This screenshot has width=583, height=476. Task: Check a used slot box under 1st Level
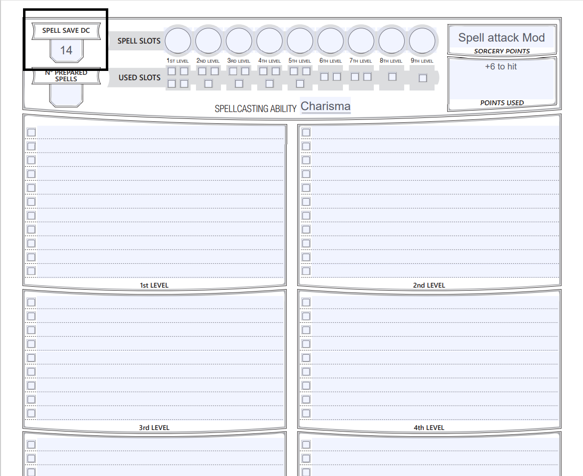coord(171,71)
